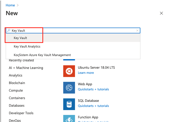Close the New blade
Image resolution: width=170 pixels, height=122 pixels.
pyautogui.click(x=161, y=13)
